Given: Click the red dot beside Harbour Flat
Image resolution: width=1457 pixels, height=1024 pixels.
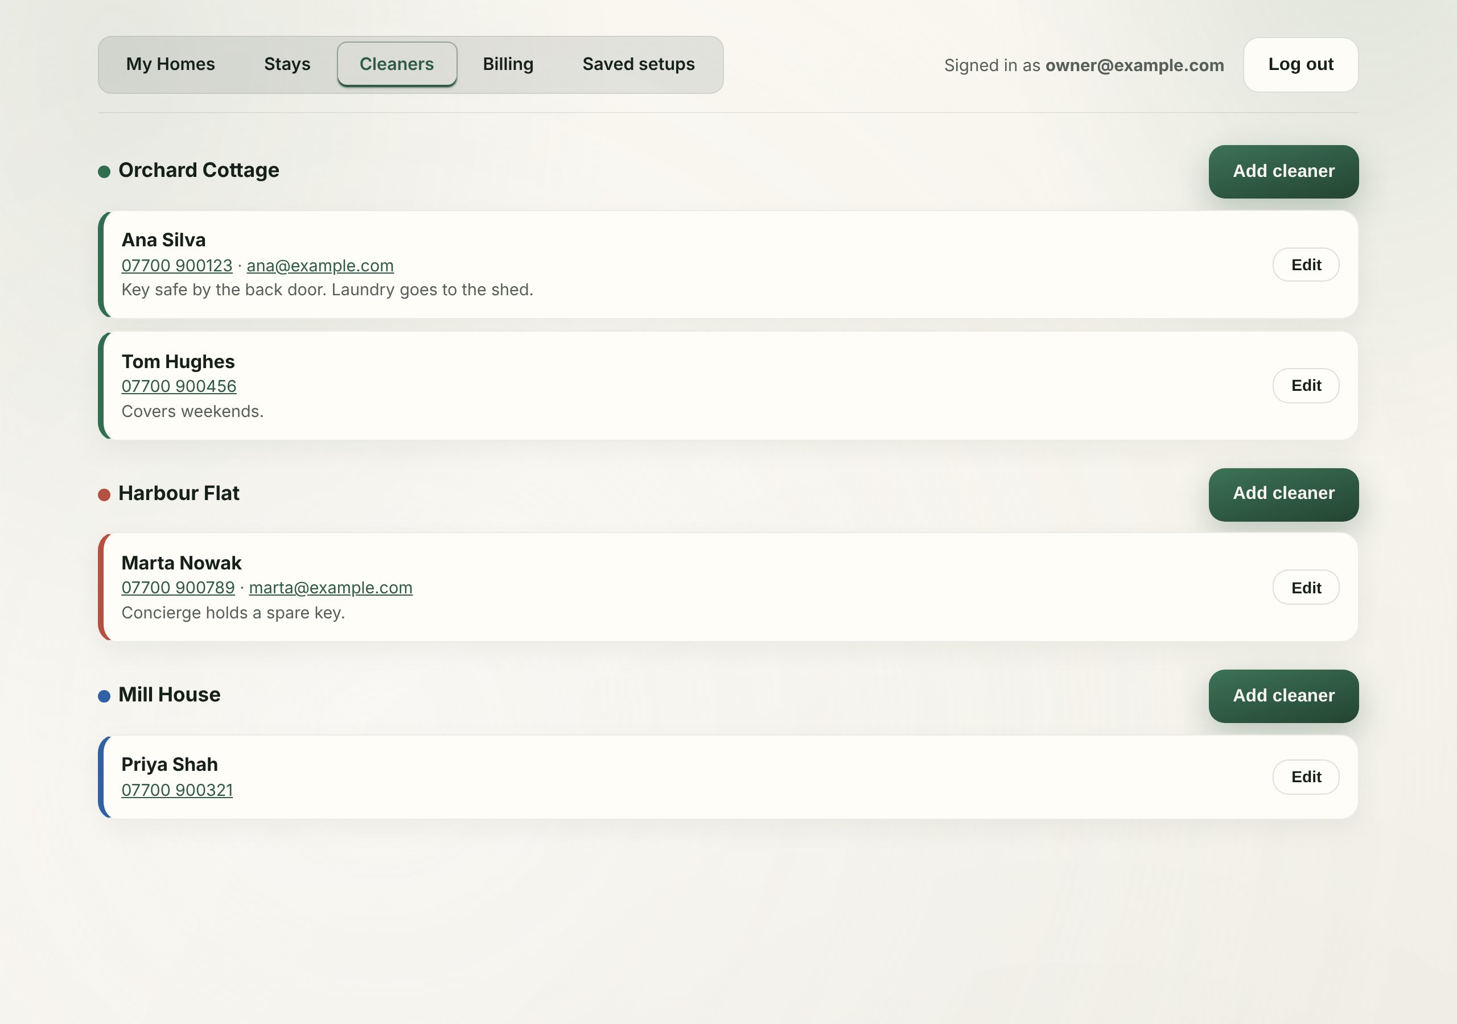Looking at the screenshot, I should click(104, 495).
